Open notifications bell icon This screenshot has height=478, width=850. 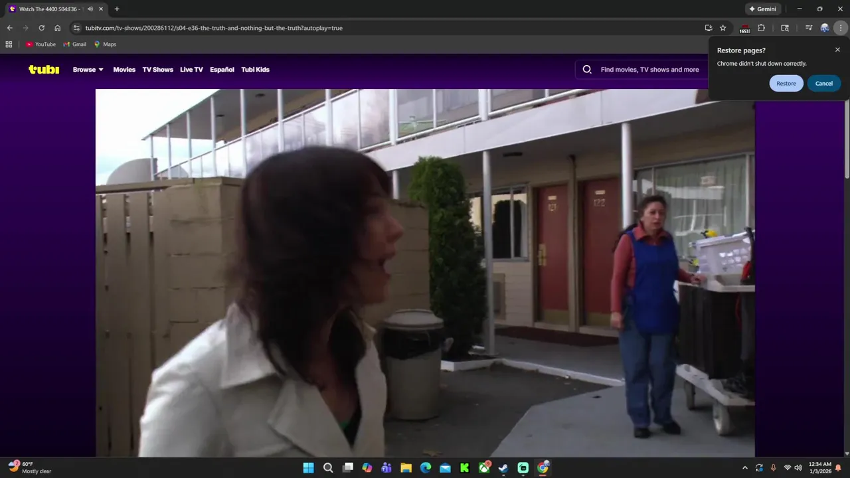tap(839, 467)
